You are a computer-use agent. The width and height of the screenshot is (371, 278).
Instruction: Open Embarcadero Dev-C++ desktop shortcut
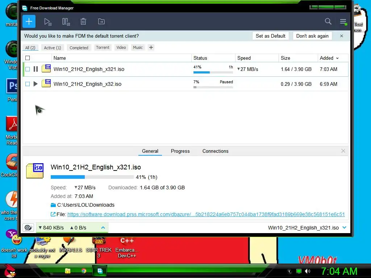tap(127, 248)
